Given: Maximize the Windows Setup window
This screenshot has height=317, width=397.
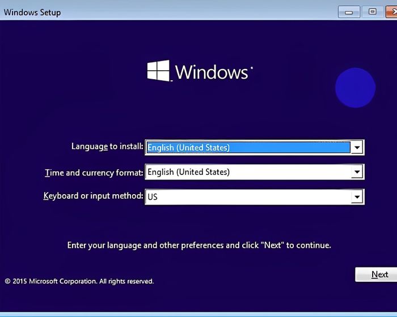Looking at the screenshot, I should tap(373, 12).
